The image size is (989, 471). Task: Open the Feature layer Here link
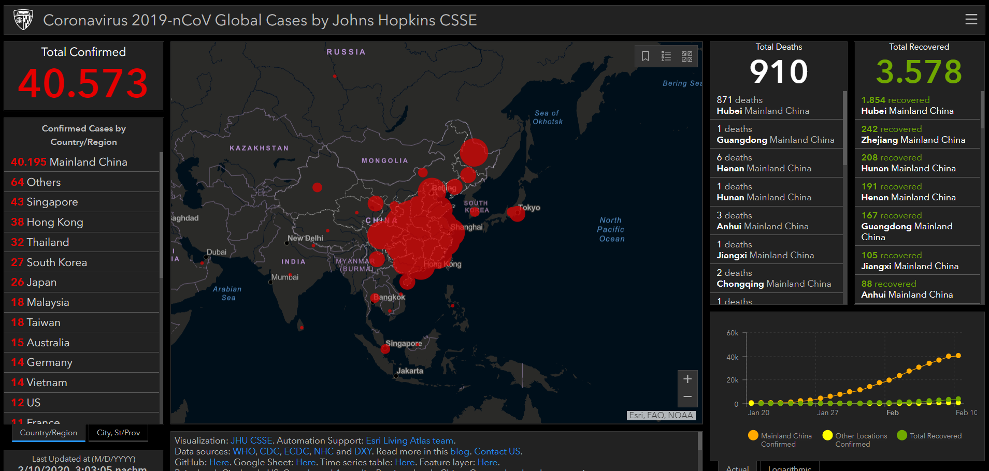tap(488, 462)
